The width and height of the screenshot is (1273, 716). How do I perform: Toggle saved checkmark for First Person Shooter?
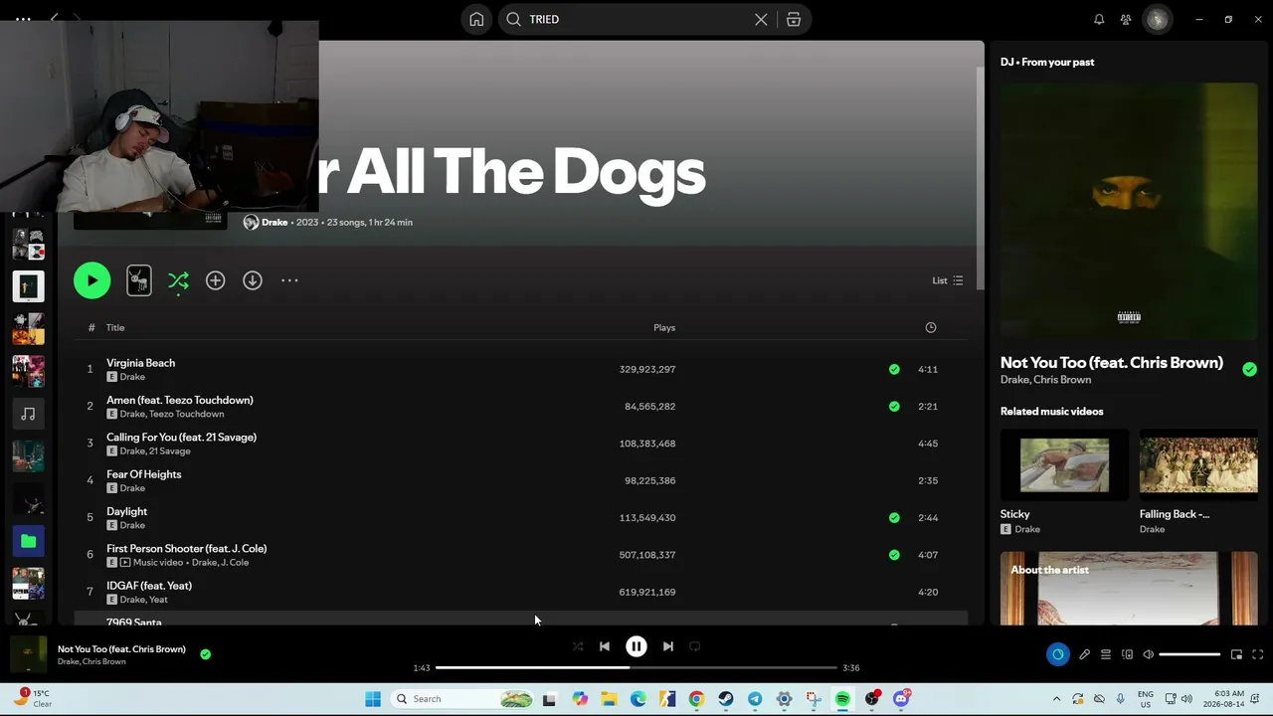click(x=894, y=555)
